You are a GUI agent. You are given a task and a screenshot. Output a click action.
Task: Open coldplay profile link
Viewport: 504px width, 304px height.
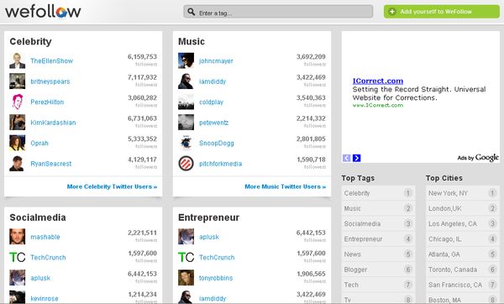click(211, 102)
